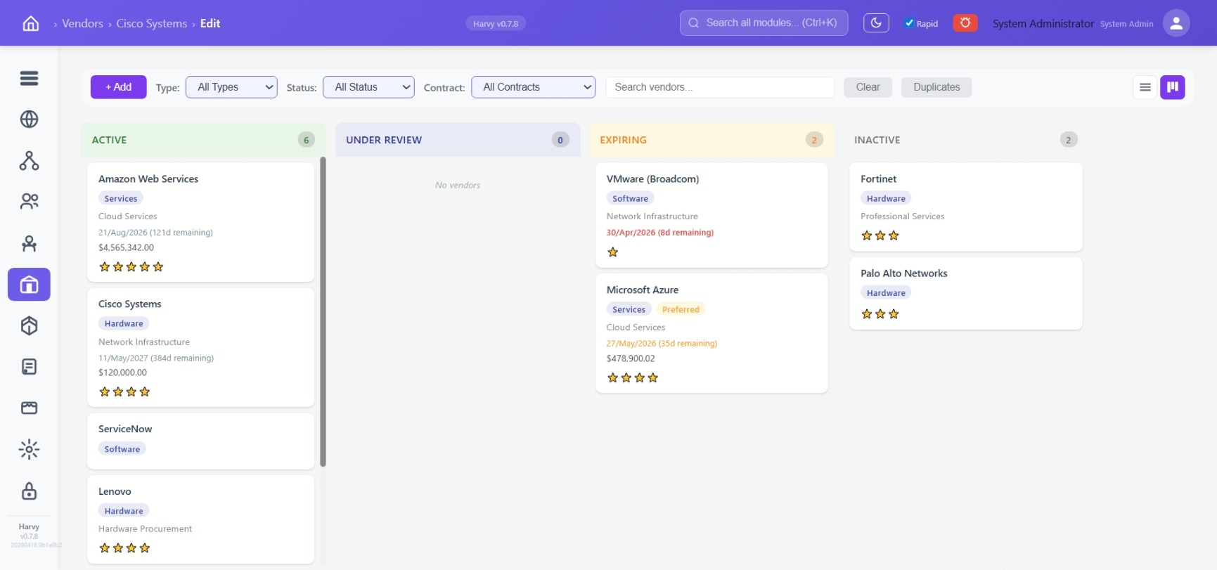Viewport: 1217px width, 570px height.
Task: Click the 30/Apr/2026 expiry date on VMware
Action: coord(660,233)
